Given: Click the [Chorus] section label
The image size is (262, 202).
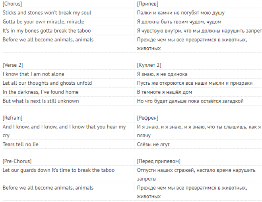Looking at the screenshot, I should 12,4.
